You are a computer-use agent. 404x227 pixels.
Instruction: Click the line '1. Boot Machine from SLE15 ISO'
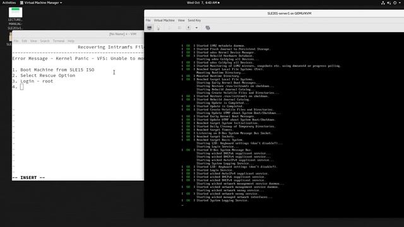[x=53, y=70]
